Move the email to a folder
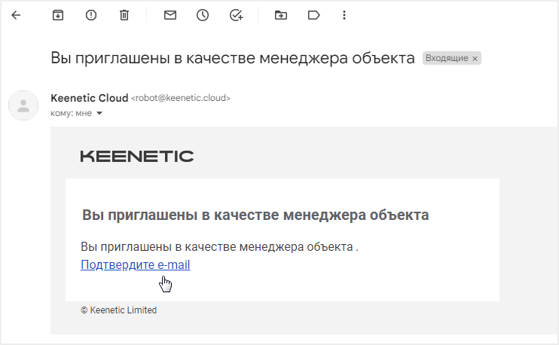559x345 pixels. (x=281, y=15)
